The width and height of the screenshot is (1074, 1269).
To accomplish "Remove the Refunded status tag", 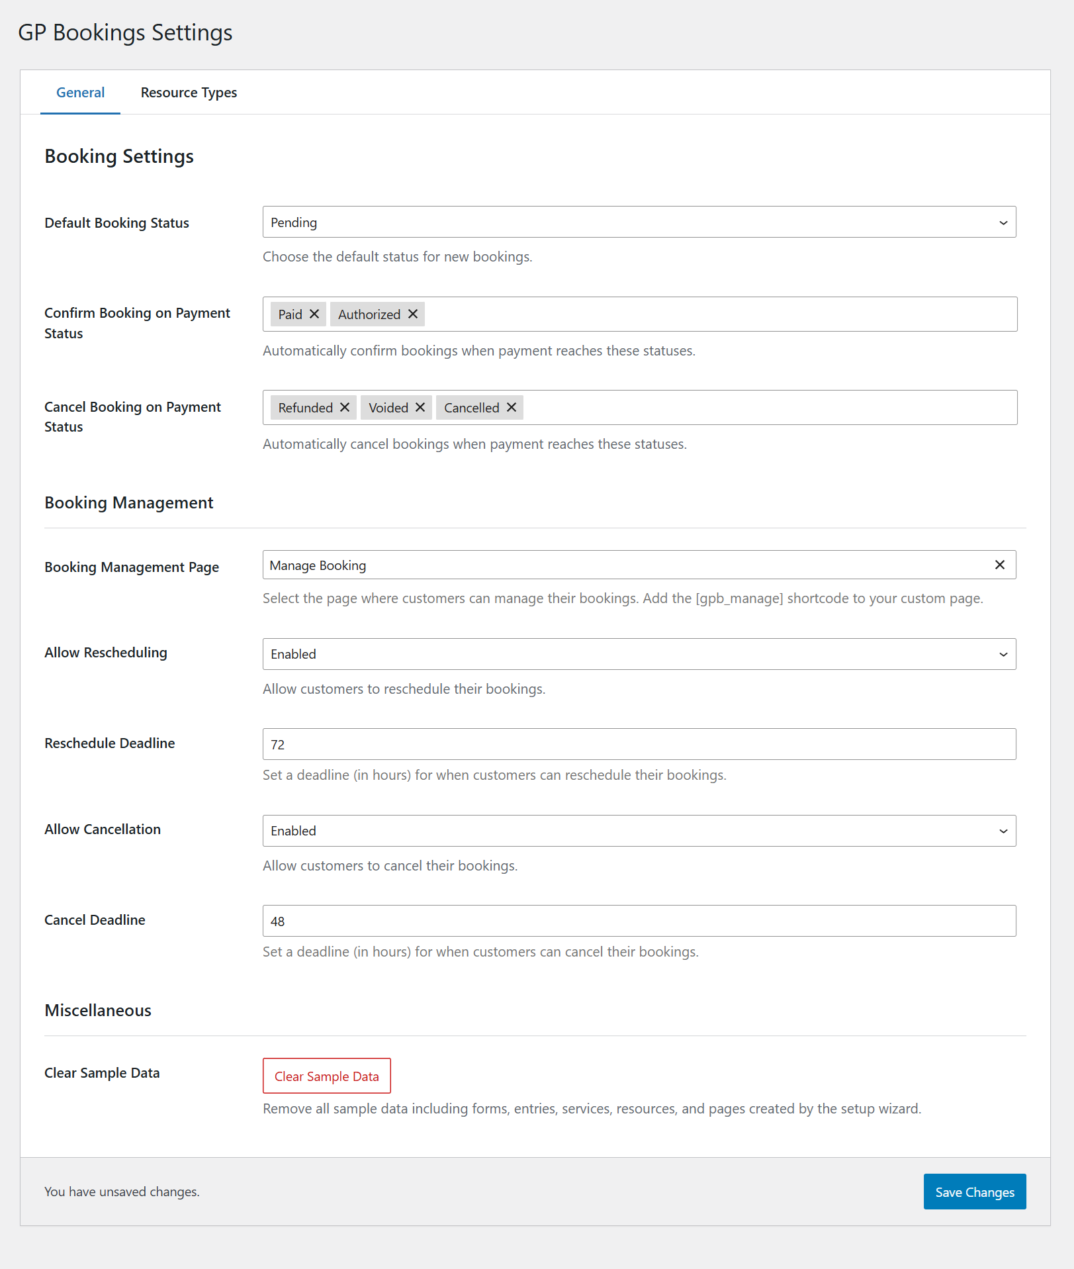I will [345, 408].
